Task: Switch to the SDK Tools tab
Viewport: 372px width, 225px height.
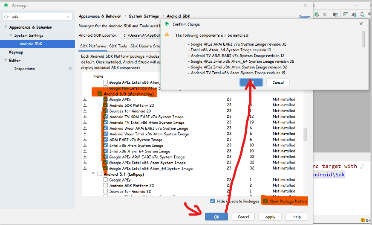Action: coord(118,46)
